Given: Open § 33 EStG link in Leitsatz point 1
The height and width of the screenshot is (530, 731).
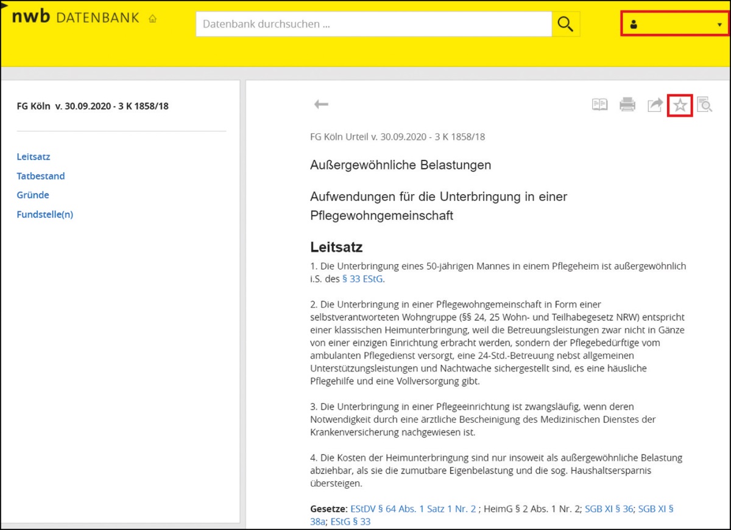Looking at the screenshot, I should click(x=363, y=279).
